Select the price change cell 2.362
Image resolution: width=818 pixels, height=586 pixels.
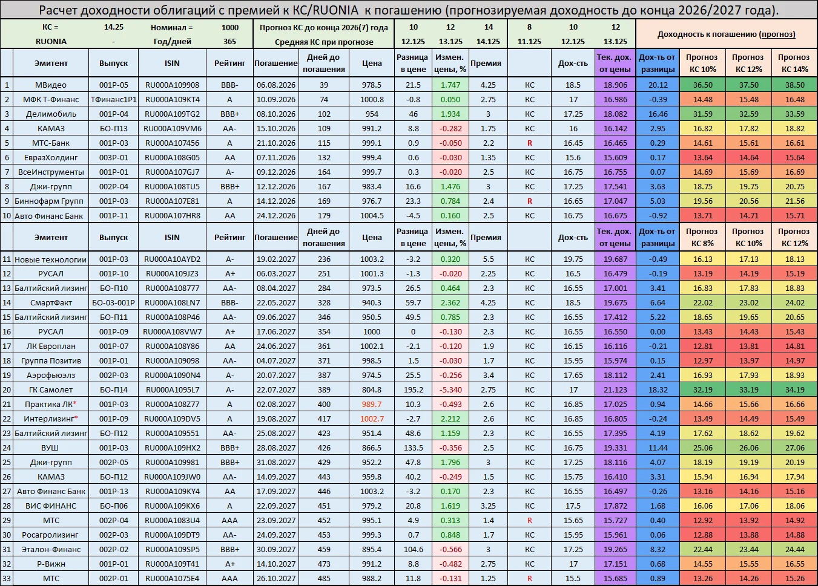point(450,303)
